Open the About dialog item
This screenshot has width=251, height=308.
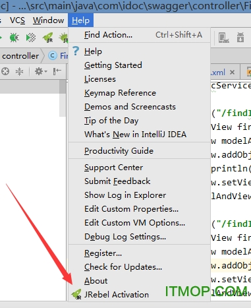139,281
